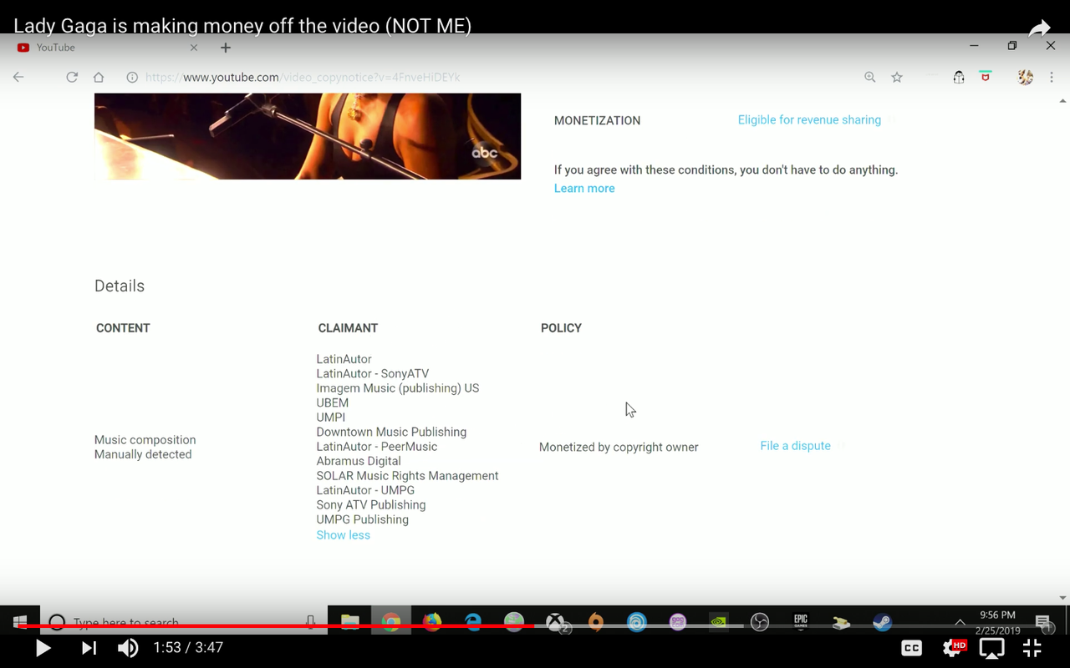Screen dimensions: 1070x668
Task: Click the red shield extension icon
Action: click(x=986, y=77)
